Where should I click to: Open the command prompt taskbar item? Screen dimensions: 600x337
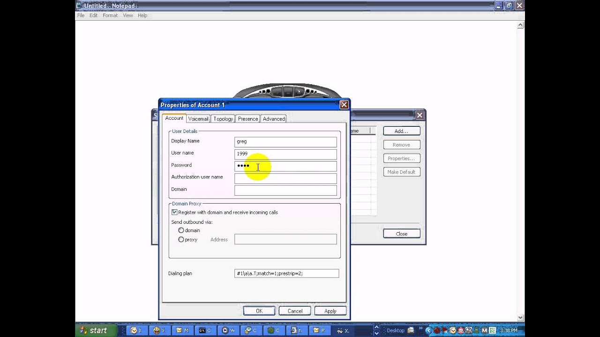coord(206,330)
